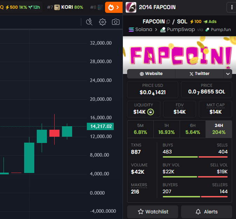Click the MAKERS label

pos(139,185)
